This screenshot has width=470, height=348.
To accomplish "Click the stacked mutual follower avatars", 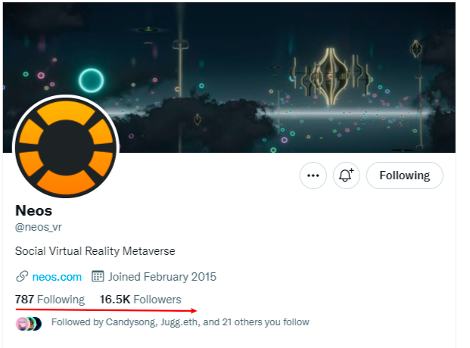I will click(x=28, y=323).
